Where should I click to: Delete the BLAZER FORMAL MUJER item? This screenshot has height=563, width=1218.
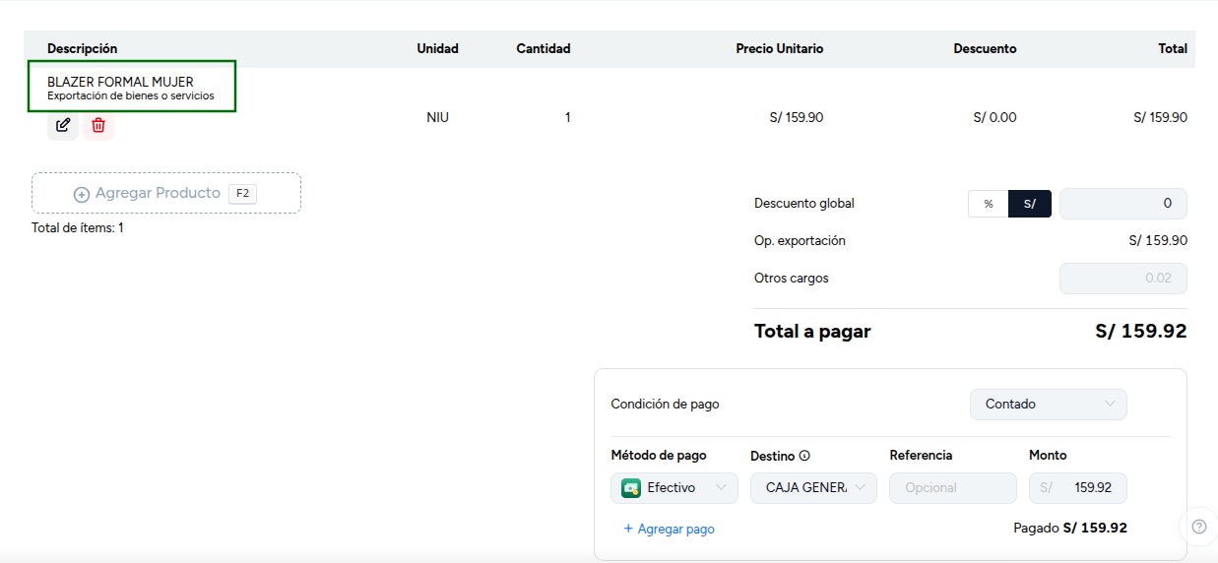tap(98, 125)
